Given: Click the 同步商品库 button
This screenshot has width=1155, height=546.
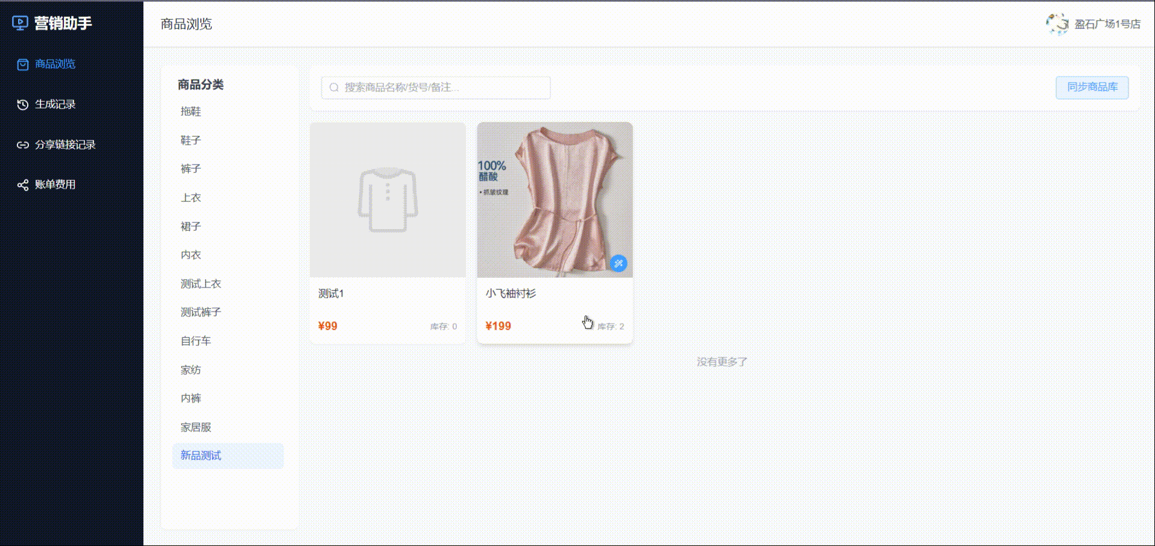Looking at the screenshot, I should click(1092, 87).
